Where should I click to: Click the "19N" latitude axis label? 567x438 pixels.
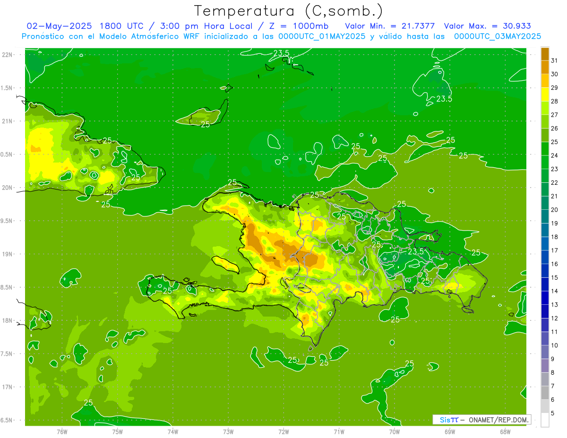point(8,254)
